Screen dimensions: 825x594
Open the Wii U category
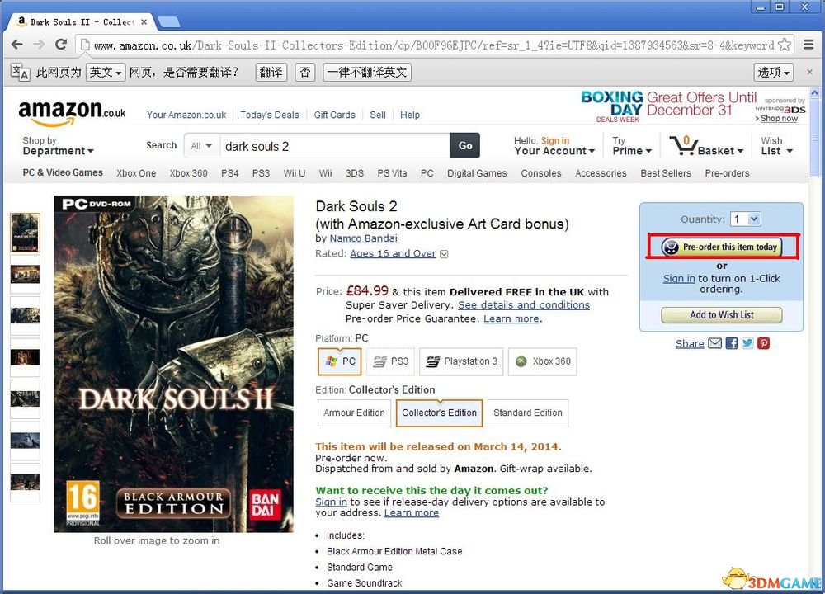pos(295,173)
